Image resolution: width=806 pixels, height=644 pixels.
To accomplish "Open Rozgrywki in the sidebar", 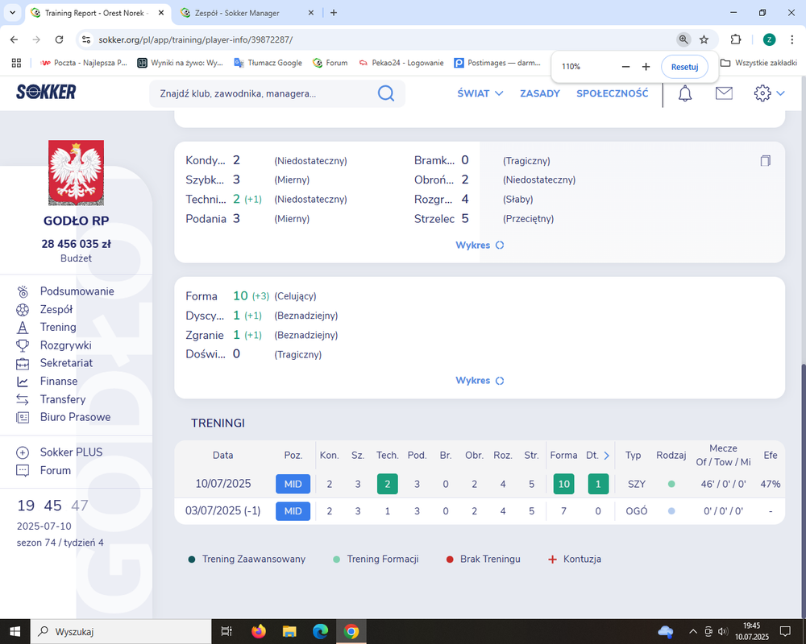I will 66,345.
